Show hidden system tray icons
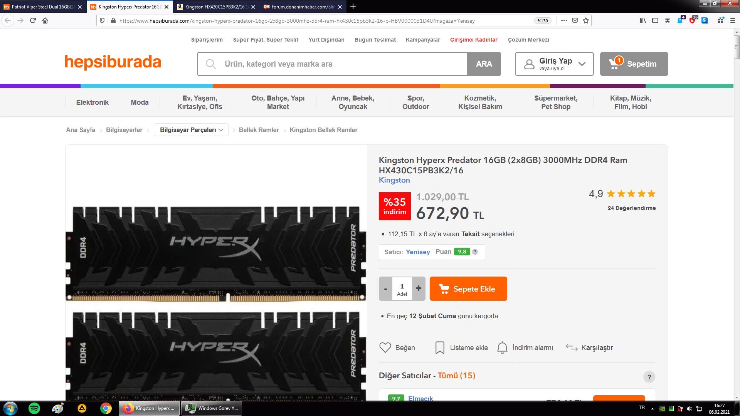This screenshot has height=416, width=740. click(653, 409)
